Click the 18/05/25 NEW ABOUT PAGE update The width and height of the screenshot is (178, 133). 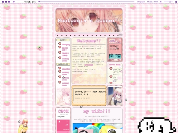(x=90, y=93)
